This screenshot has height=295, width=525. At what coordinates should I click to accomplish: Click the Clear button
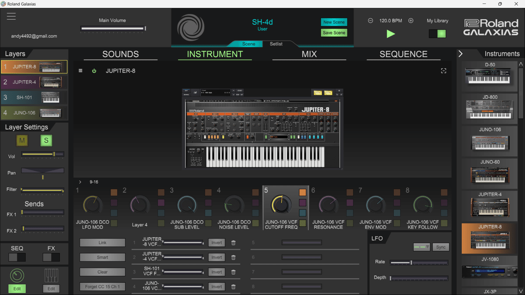[x=102, y=272]
